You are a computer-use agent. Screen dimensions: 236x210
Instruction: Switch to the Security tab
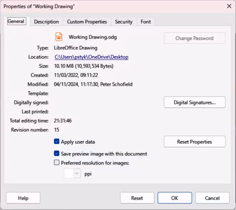click(x=124, y=22)
